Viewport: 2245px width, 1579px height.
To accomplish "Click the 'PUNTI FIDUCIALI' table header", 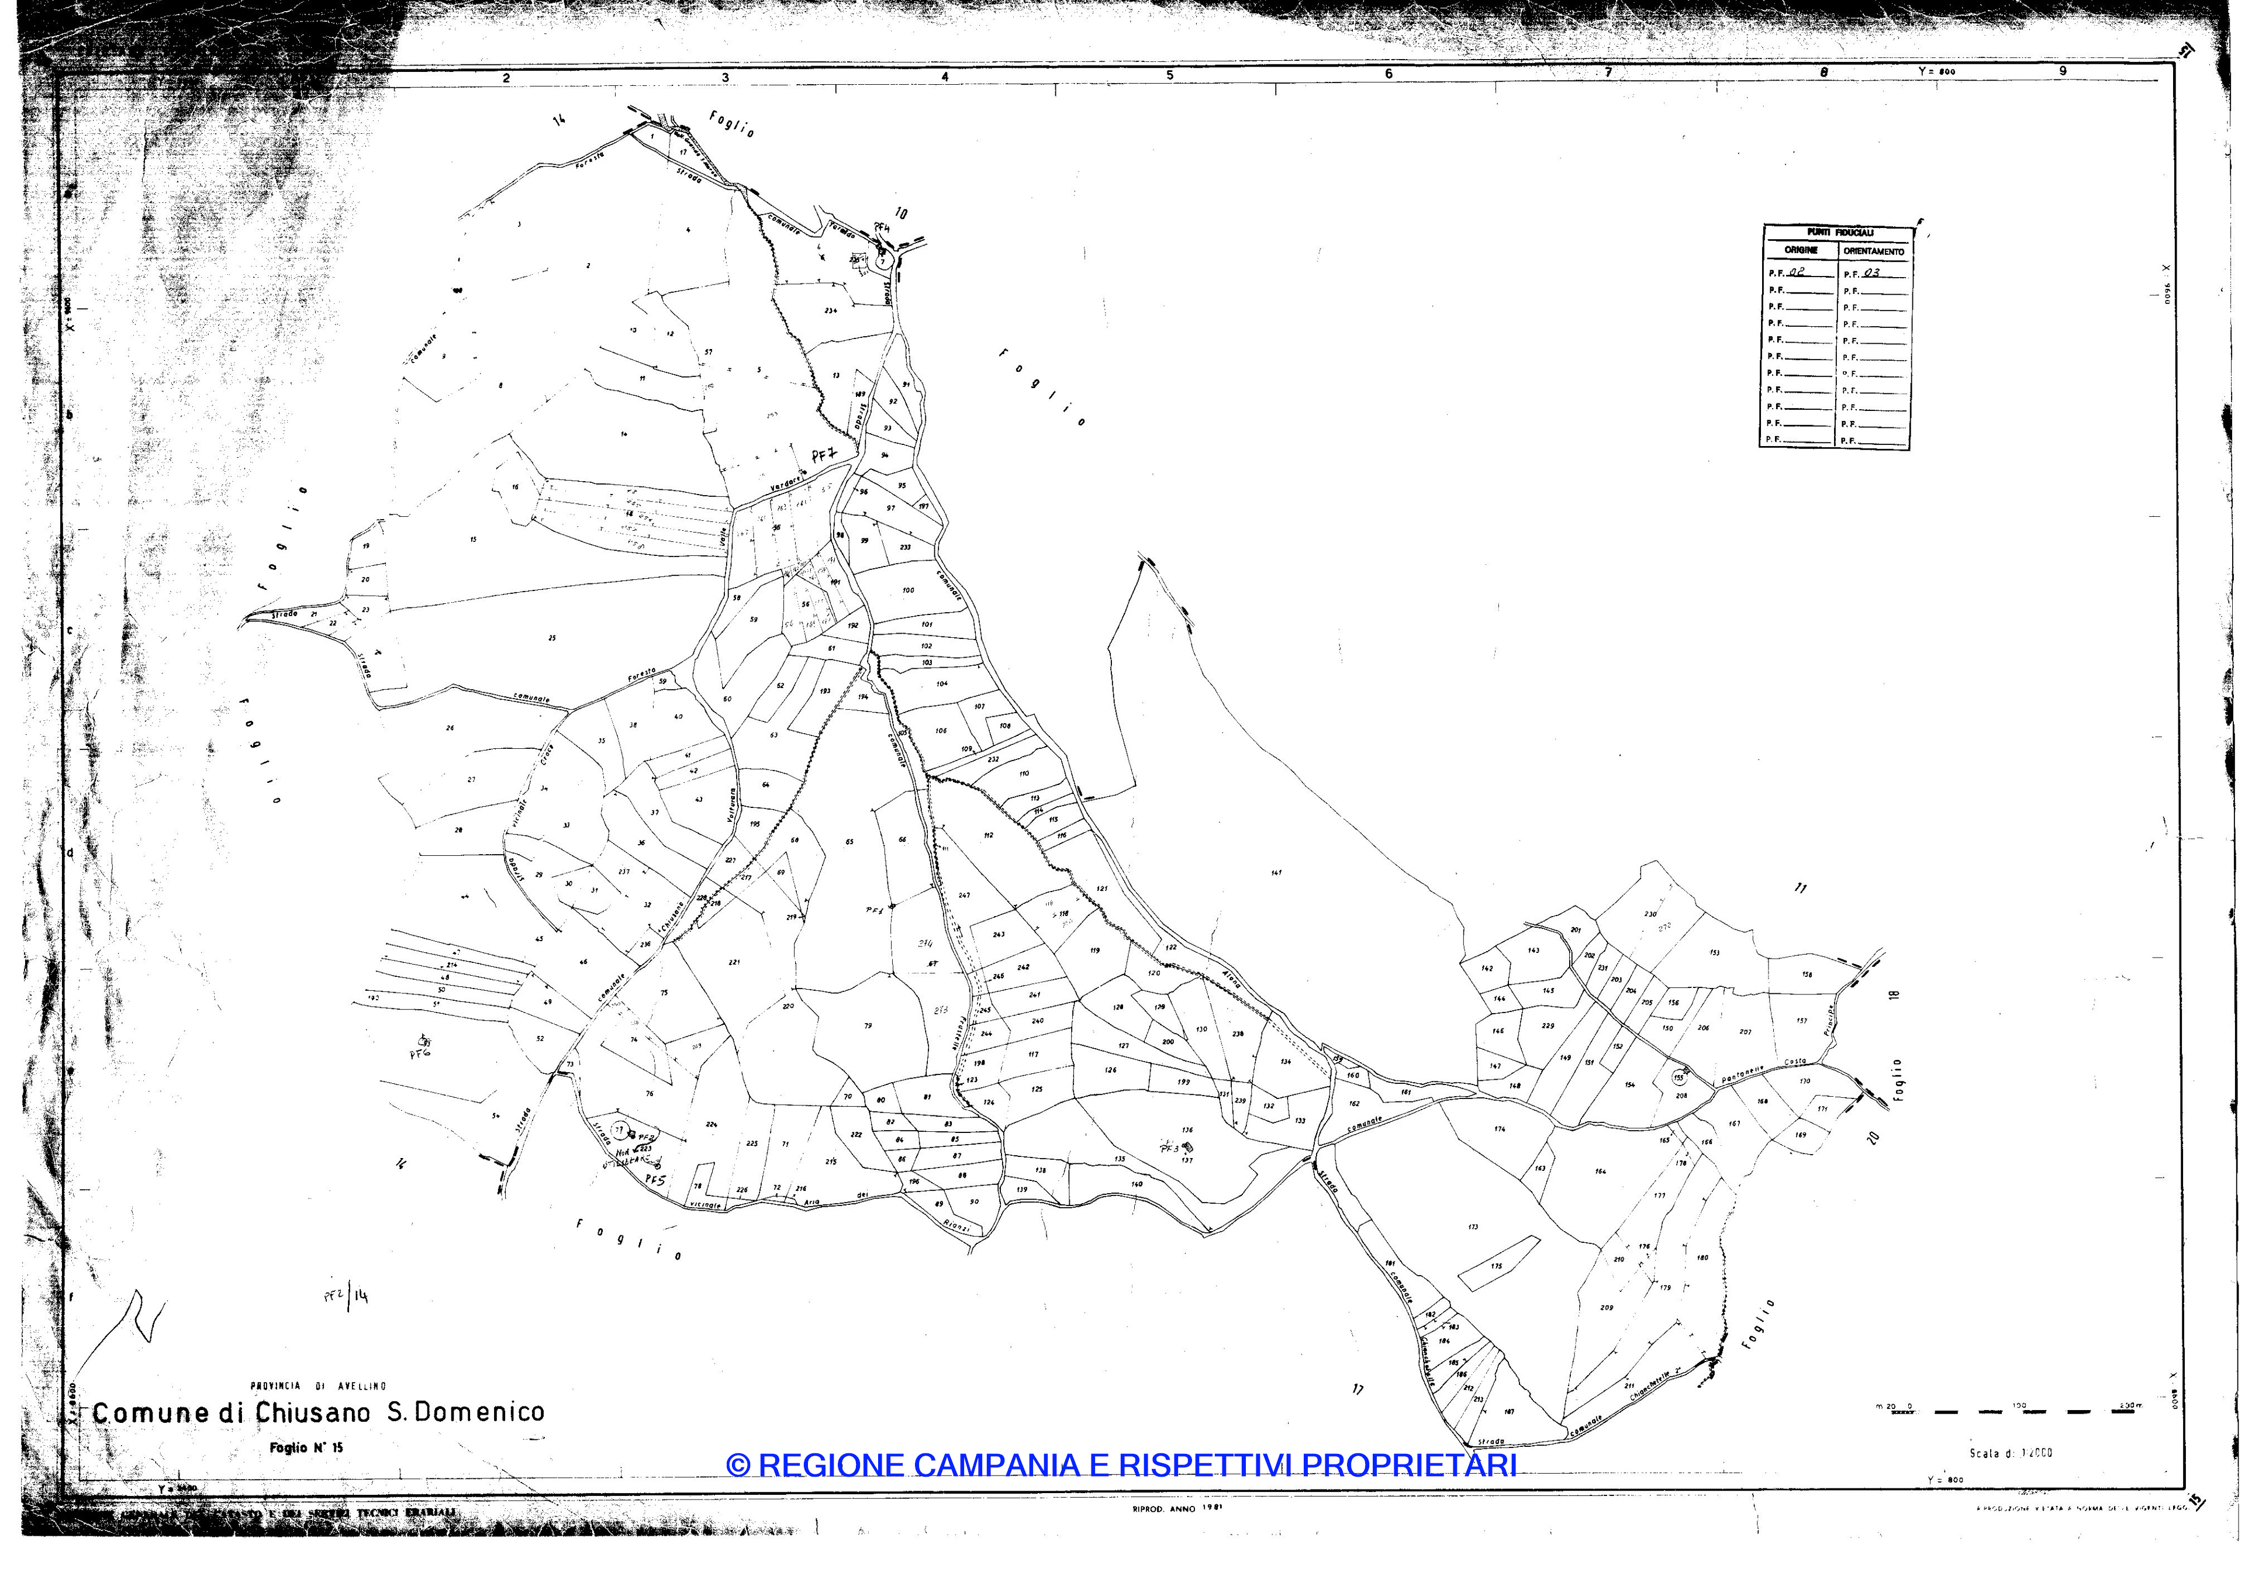I will pyautogui.click(x=1840, y=233).
